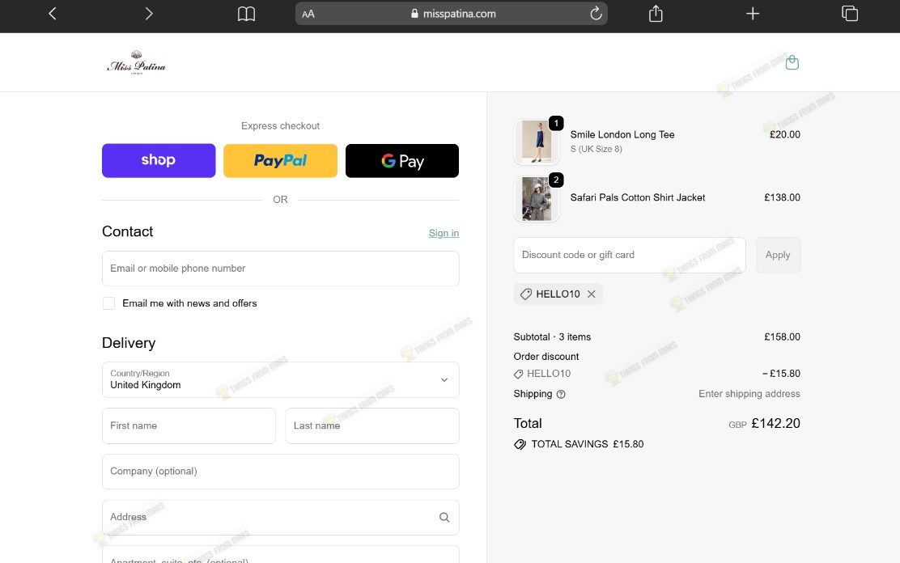Image resolution: width=900 pixels, height=563 pixels.
Task: Focus the Address field
Action: (280, 517)
